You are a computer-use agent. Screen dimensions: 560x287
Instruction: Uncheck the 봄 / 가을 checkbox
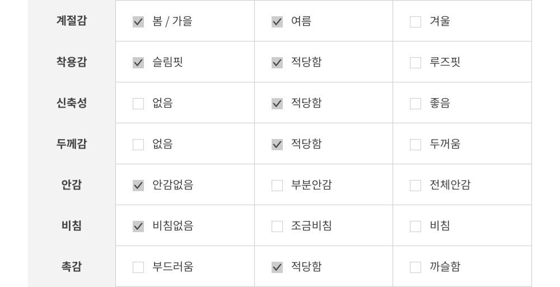[x=138, y=22]
